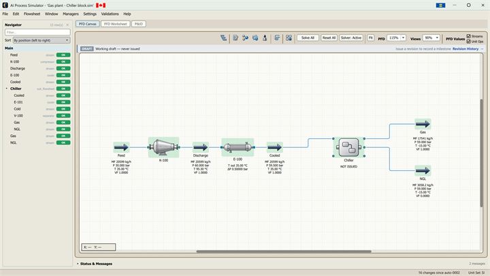Click the NOT ISSUED label under Chiller

[348, 167]
